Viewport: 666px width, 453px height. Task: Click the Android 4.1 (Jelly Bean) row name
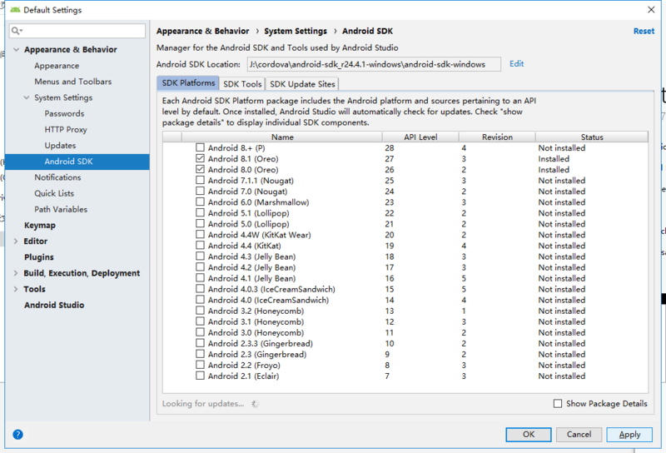251,278
